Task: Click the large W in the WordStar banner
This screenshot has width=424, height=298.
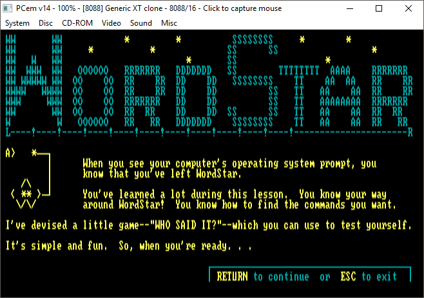Action: [34, 80]
